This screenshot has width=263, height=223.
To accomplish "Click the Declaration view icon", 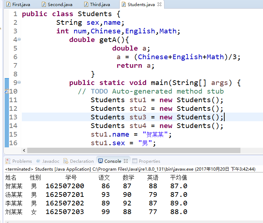I will [x=66, y=161].
